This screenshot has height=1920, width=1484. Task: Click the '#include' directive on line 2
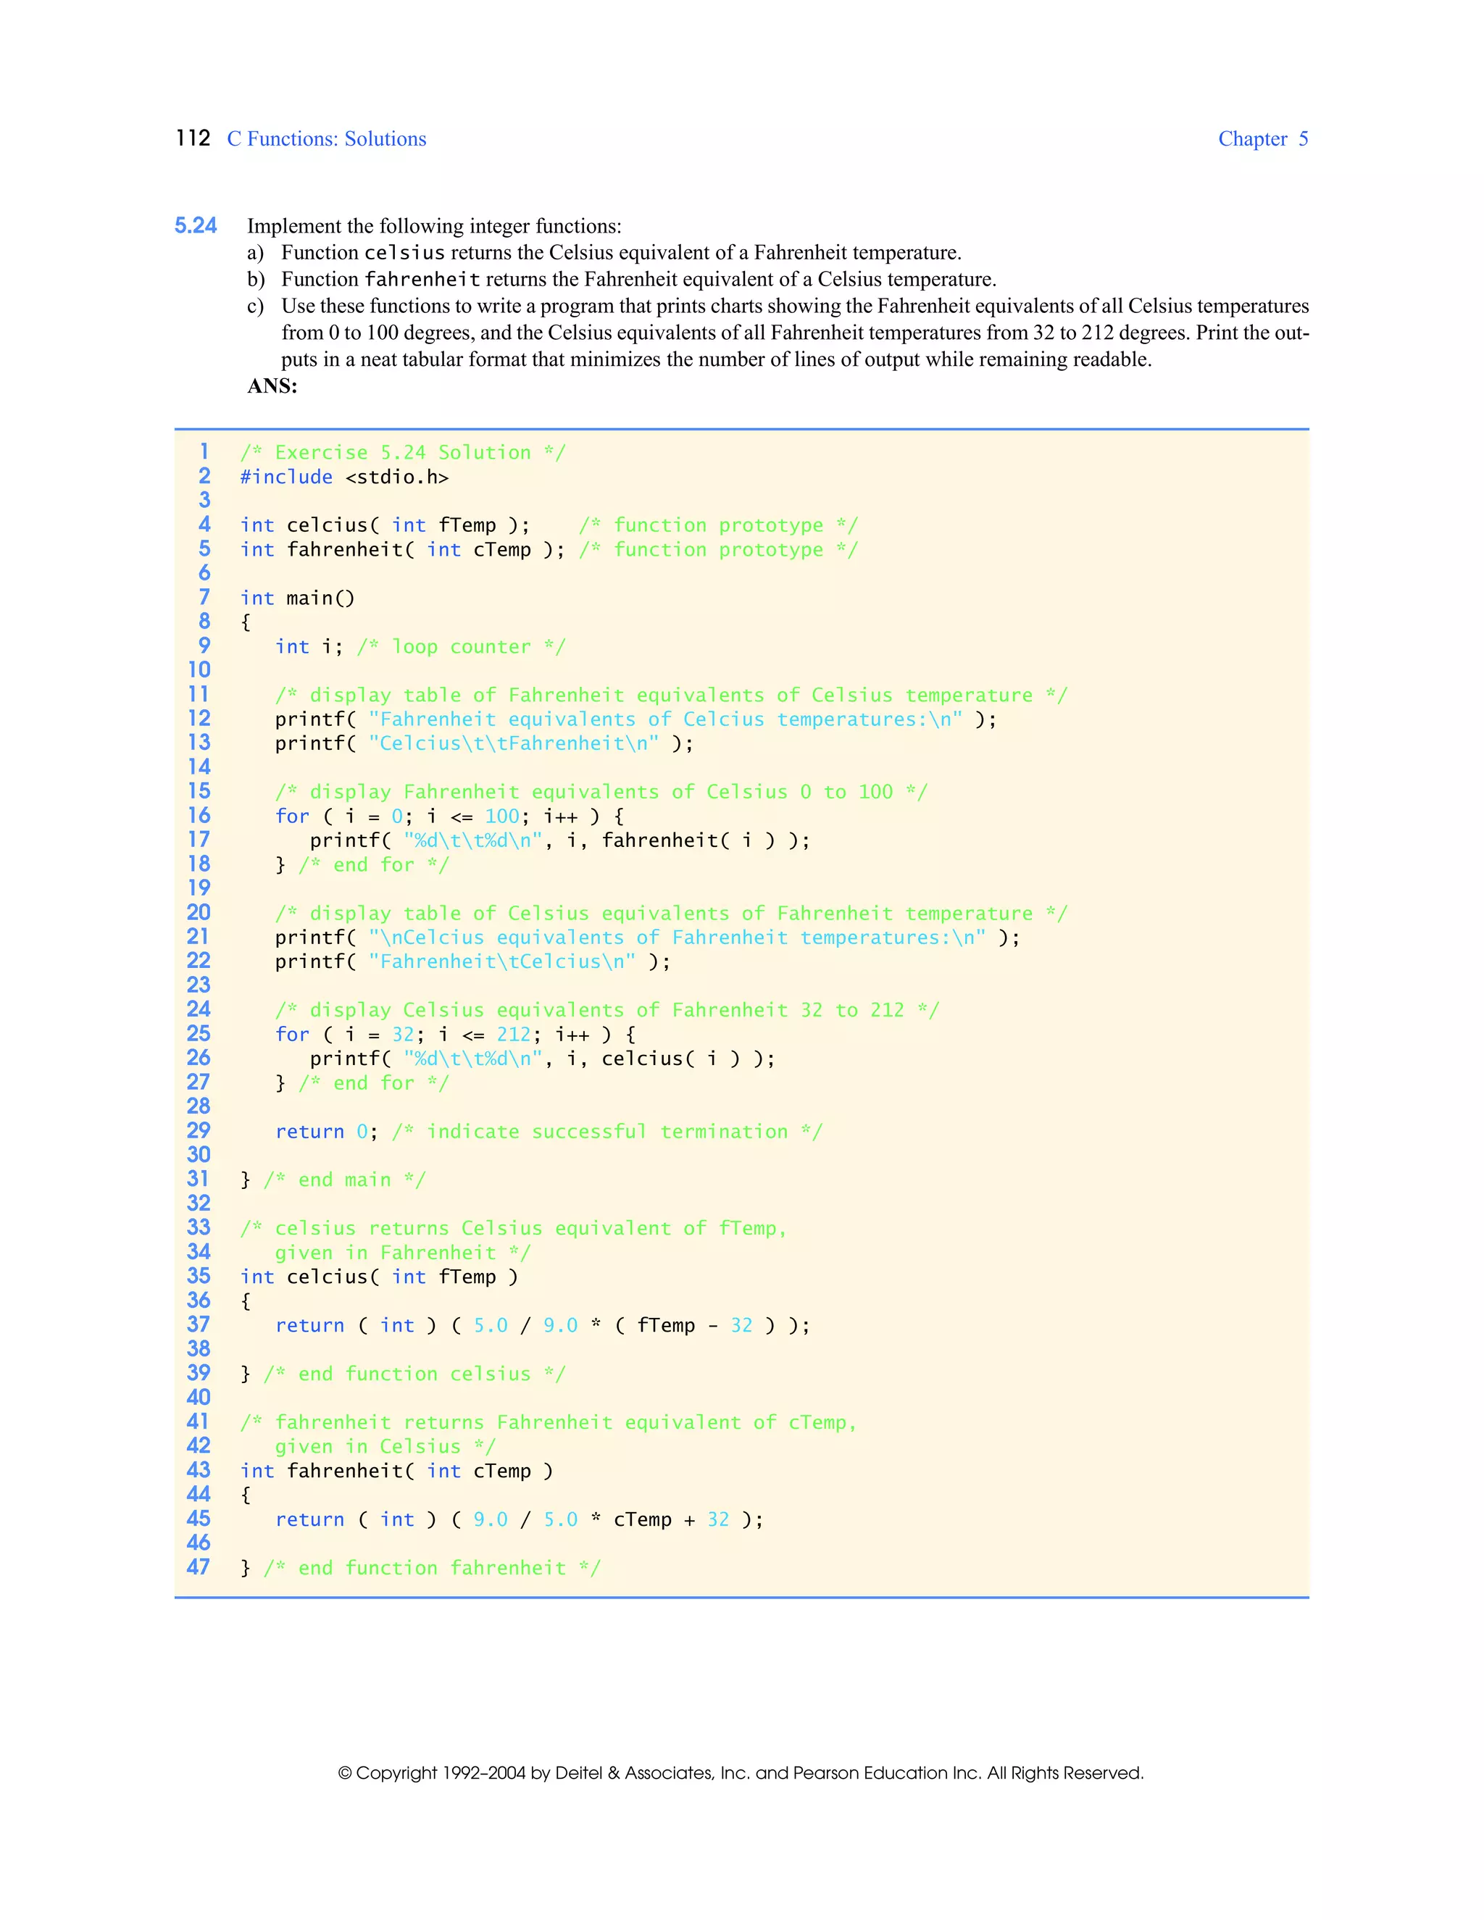[285, 477]
